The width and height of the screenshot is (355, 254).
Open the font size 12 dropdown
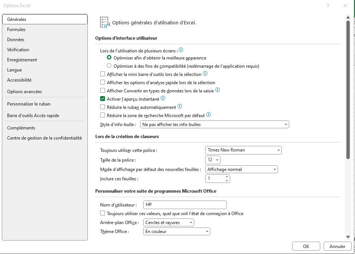(213, 160)
